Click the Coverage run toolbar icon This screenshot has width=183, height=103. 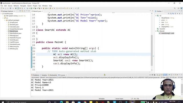35,8
